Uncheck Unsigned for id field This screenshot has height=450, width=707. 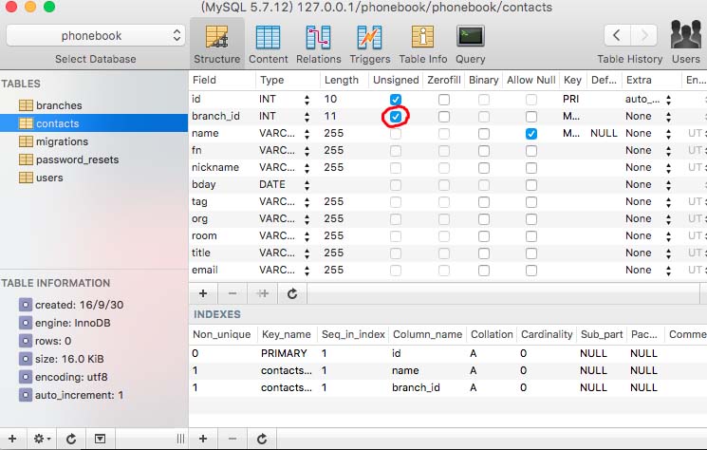(396, 99)
